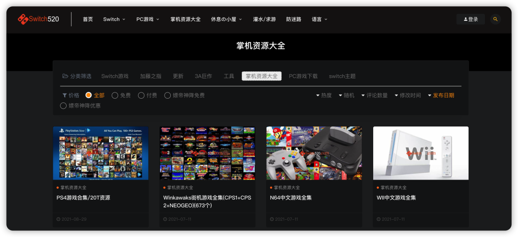
Task: Sort posts by 修改时间
Action: 408,95
